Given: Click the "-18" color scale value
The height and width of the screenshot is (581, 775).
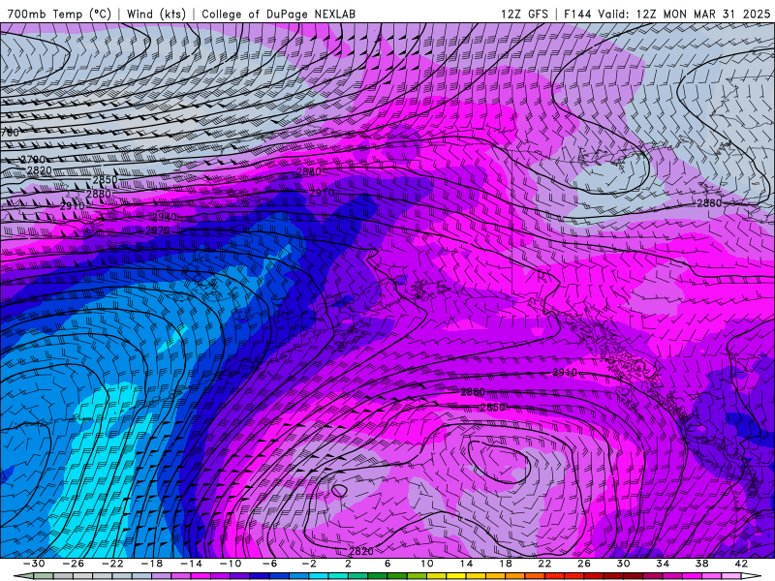Looking at the screenshot, I should point(152,564).
